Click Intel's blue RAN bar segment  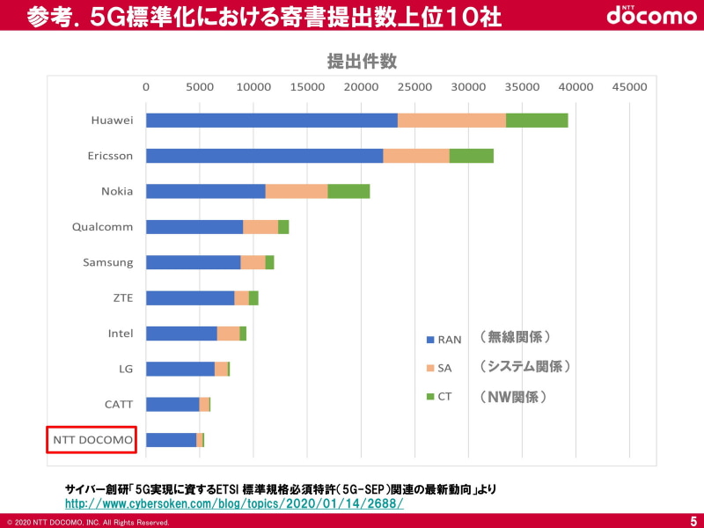pos(181,334)
